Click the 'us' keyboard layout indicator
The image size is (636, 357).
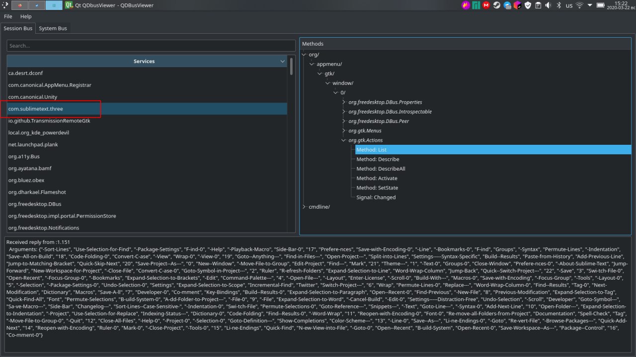point(569,5)
